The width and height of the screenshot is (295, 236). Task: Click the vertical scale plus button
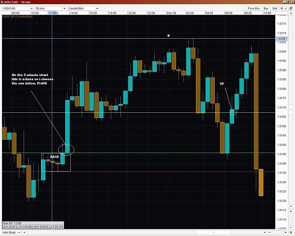[x=291, y=211]
